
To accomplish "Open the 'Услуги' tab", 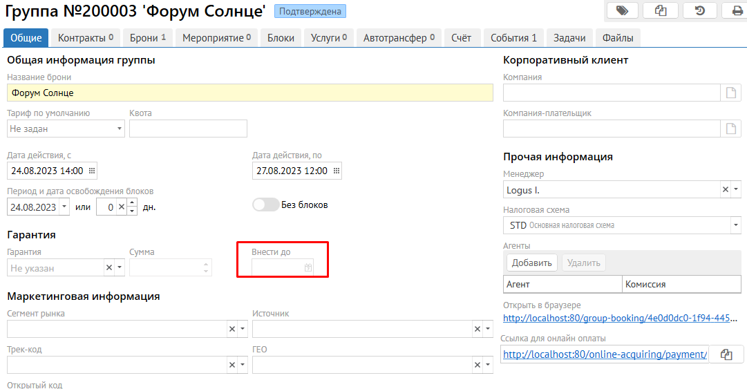I will point(327,38).
